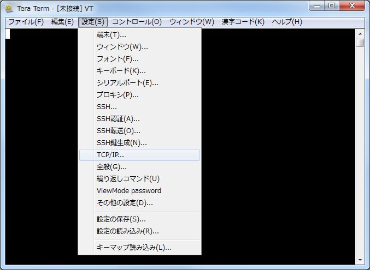Select キーマップ読み込み(L)... entry
Viewport: 370px width, 270px height.
(x=134, y=248)
